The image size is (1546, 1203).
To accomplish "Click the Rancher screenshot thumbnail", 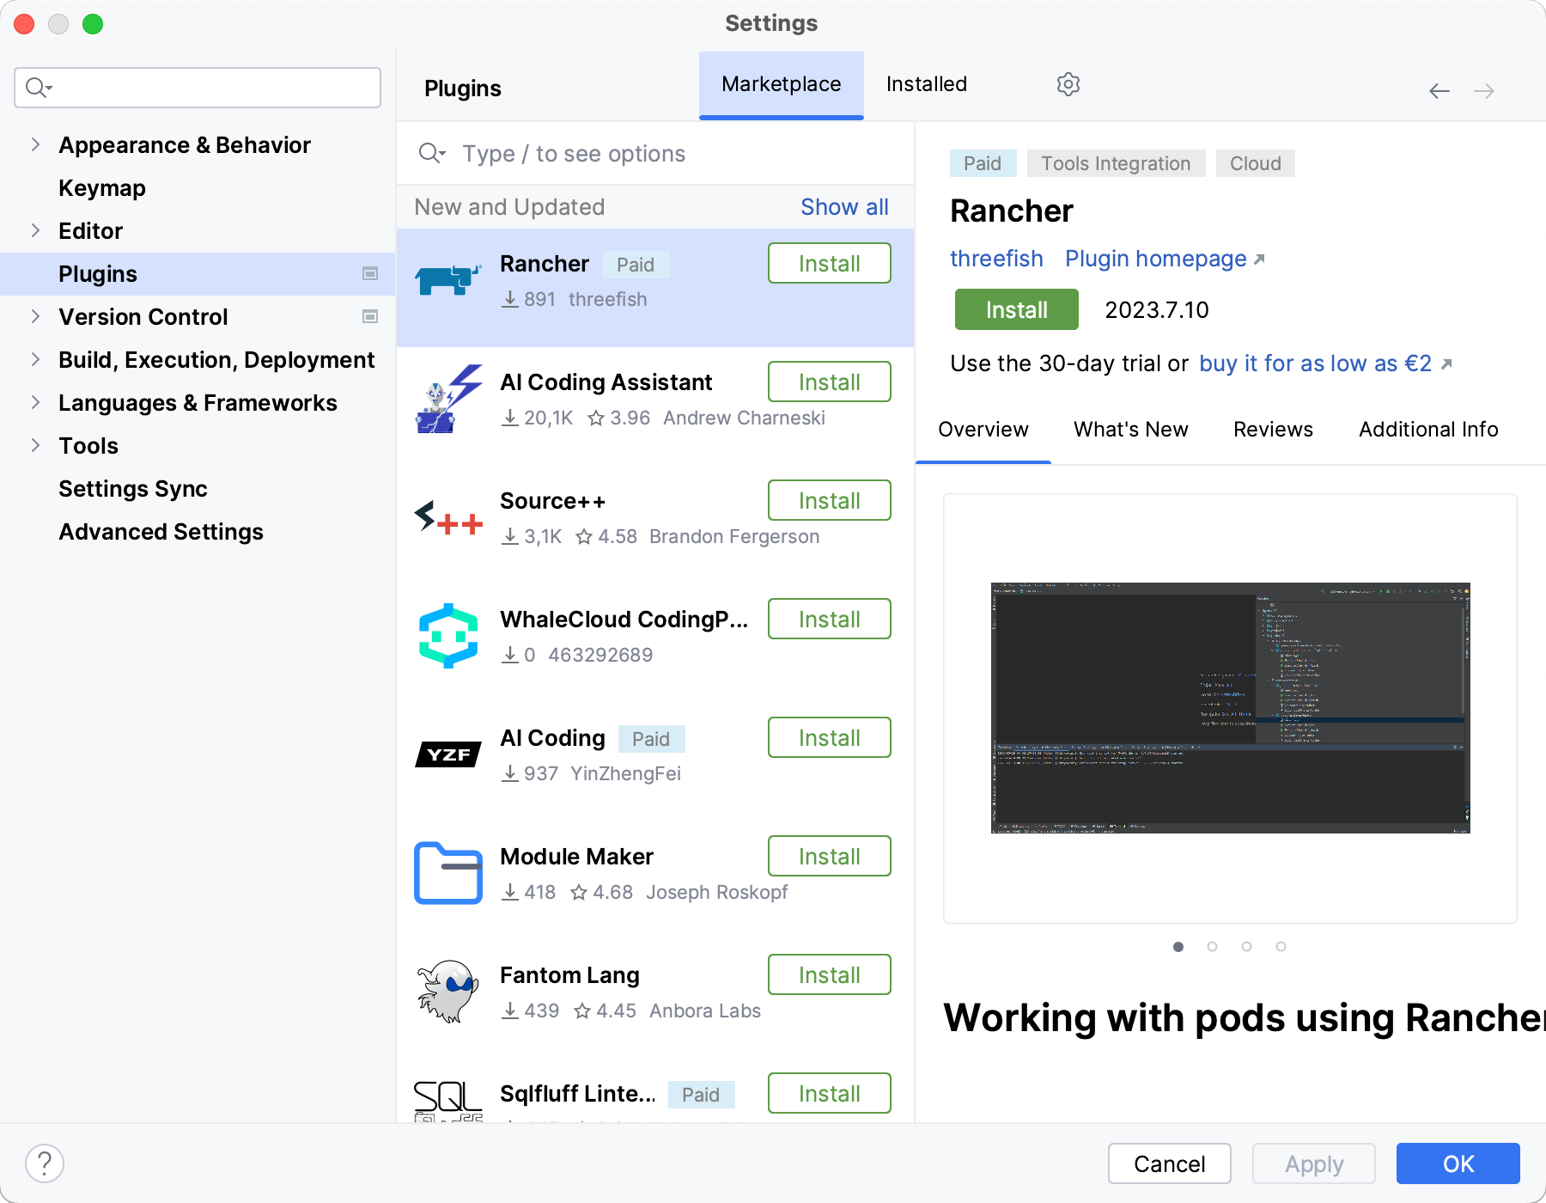I will point(1231,708).
